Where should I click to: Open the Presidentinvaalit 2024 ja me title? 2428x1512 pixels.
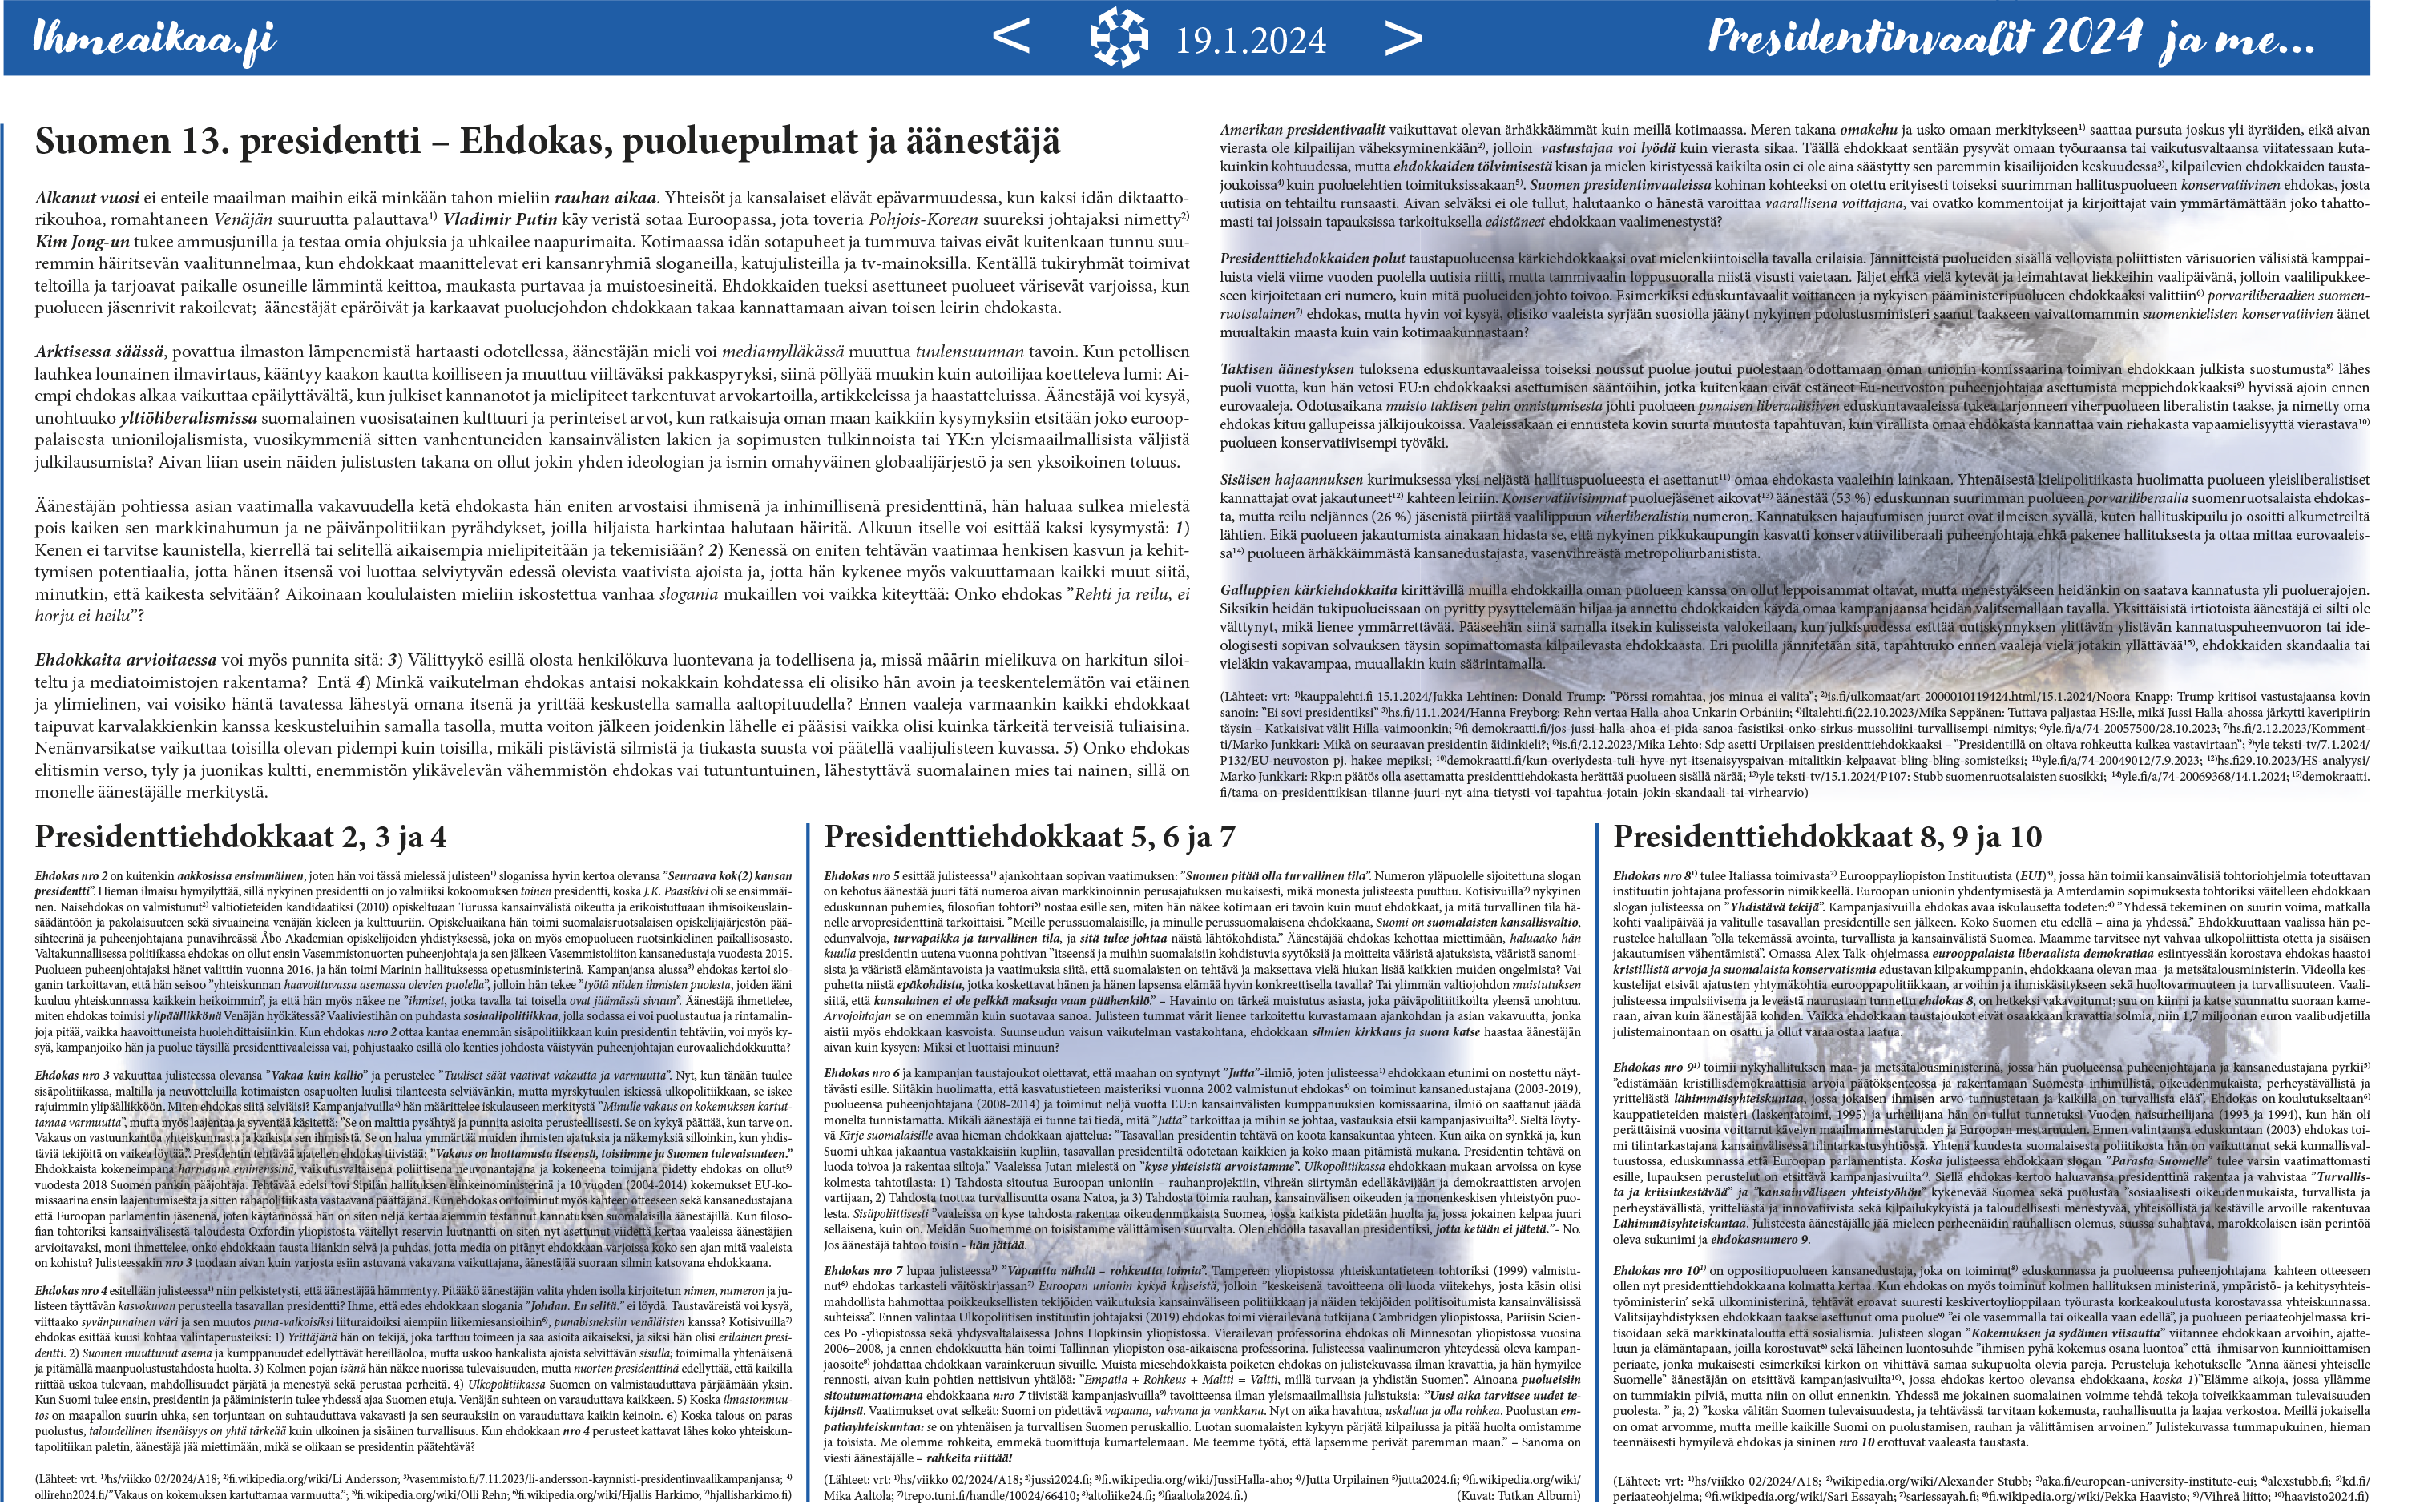point(2010,38)
